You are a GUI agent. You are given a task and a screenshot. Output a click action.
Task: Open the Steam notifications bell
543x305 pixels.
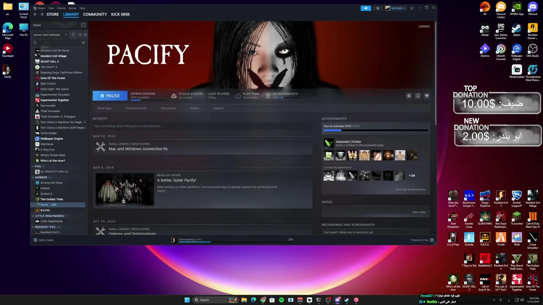pos(378,8)
